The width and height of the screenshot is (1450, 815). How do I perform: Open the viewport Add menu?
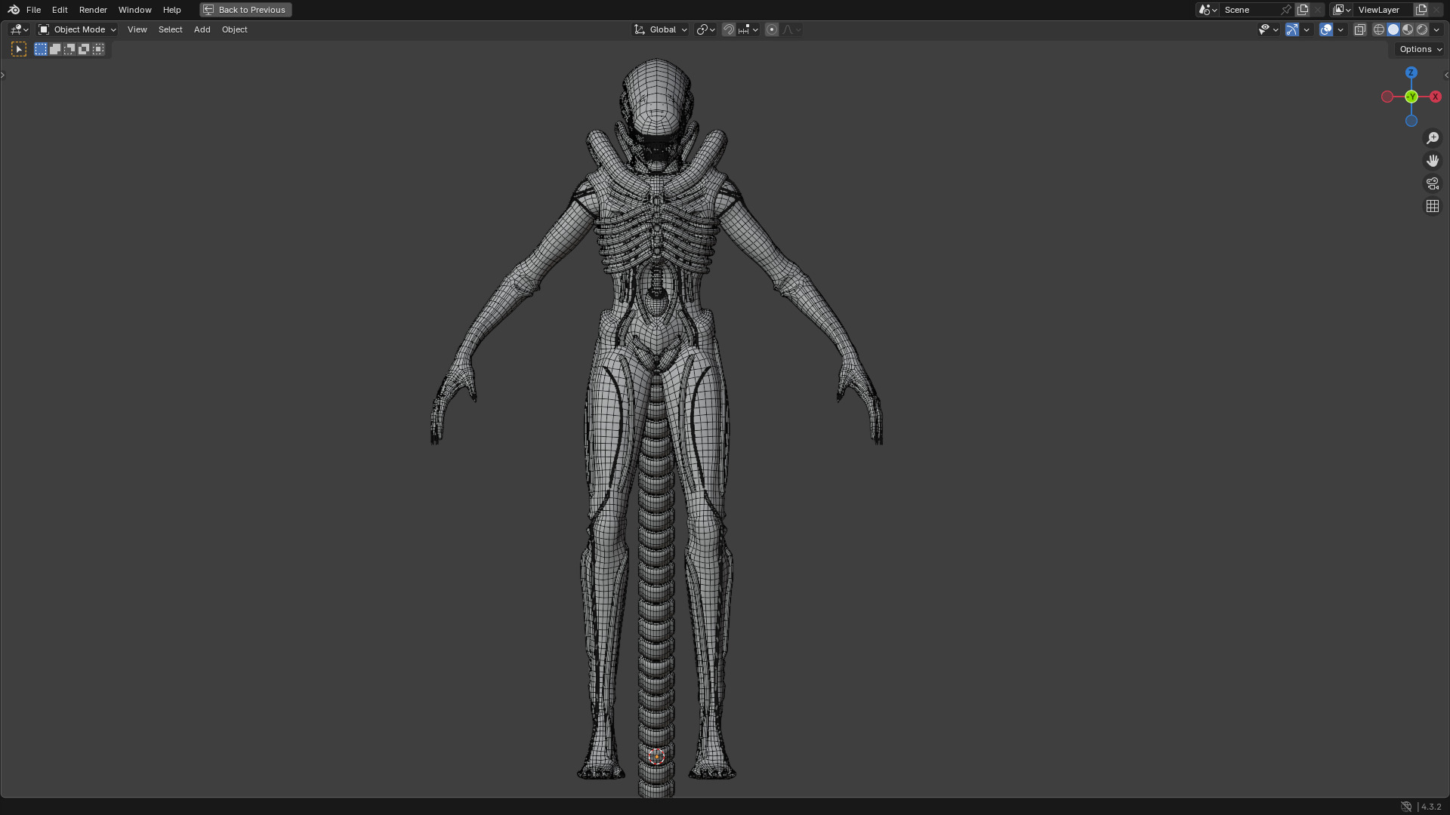pos(202,29)
